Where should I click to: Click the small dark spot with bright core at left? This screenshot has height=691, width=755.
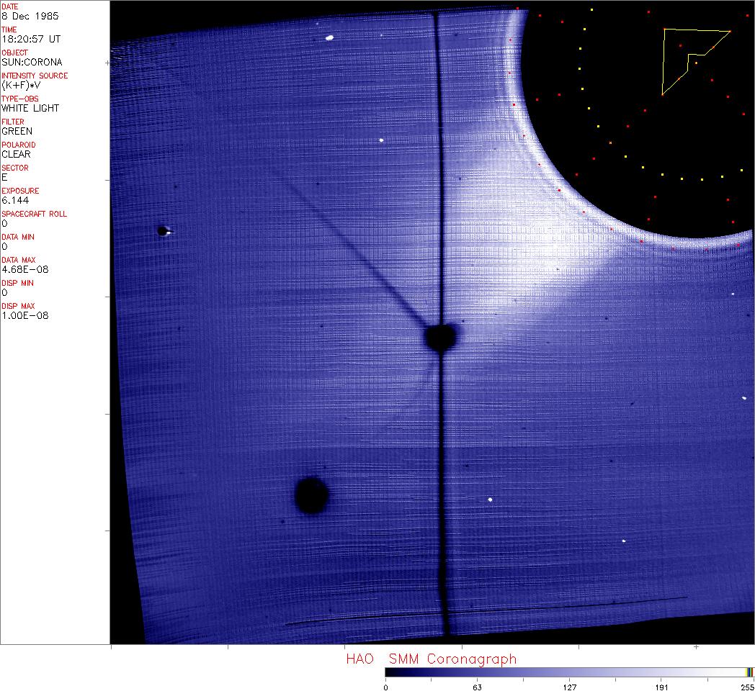tap(164, 231)
